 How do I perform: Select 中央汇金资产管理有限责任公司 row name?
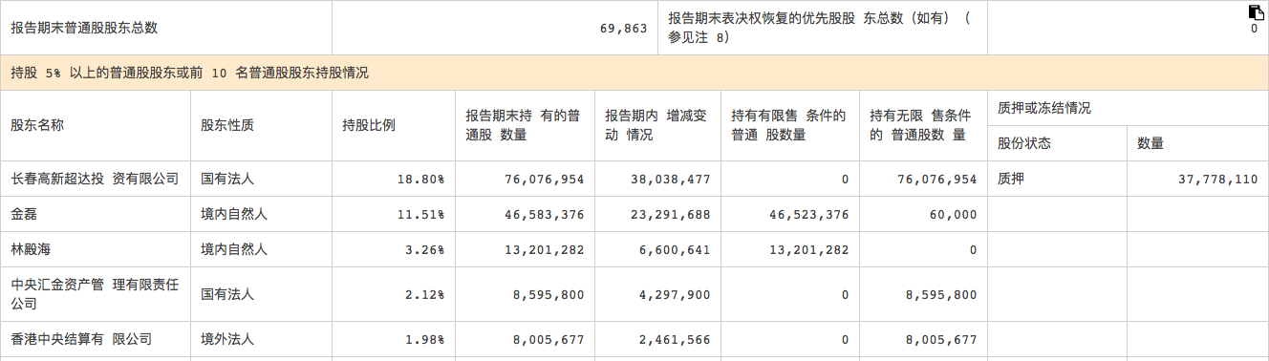[95, 294]
